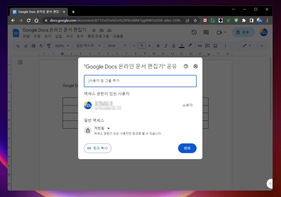Open the 도구 menu
Screen dimensions: 281x197
[80, 36]
